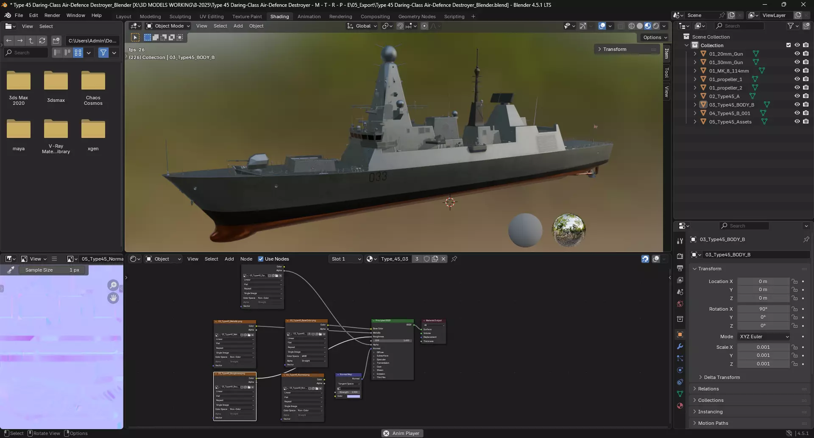Open the Chaos Cosmos folder
Screen dimensions: 814x438
pyautogui.click(x=93, y=88)
